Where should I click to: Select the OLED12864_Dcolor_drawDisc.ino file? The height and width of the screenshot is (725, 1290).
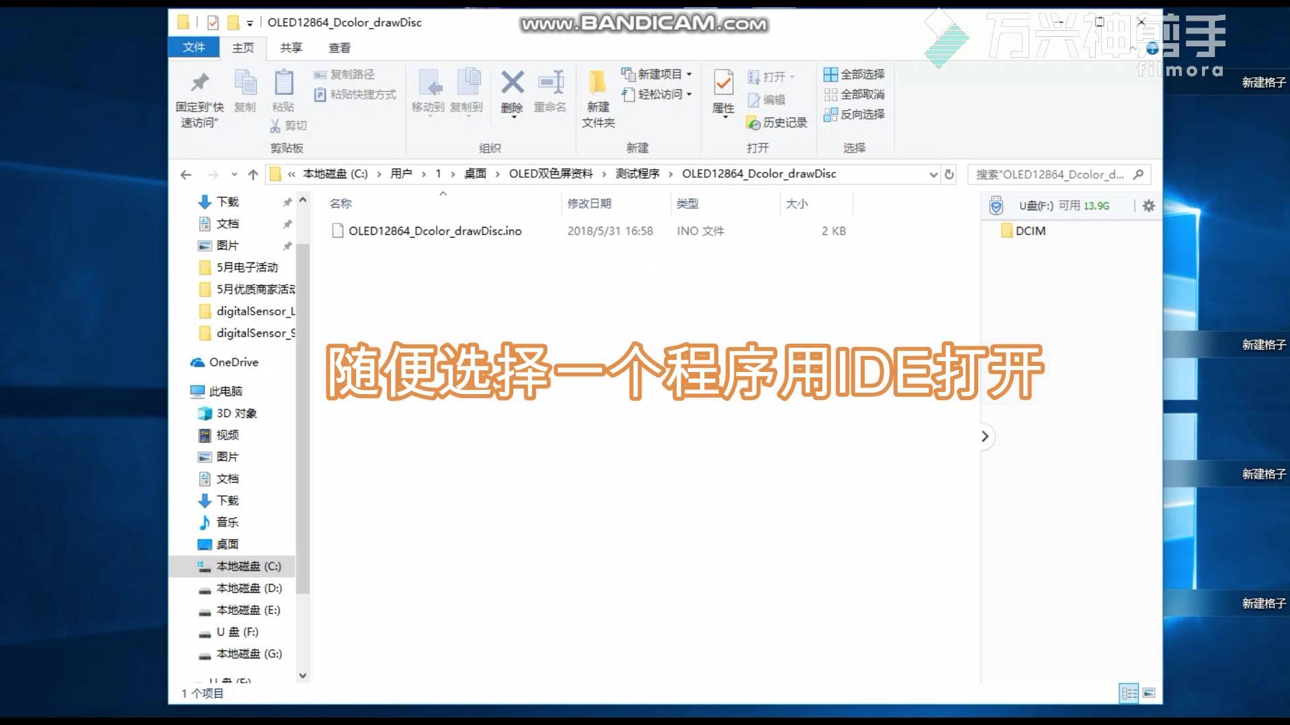[x=434, y=231]
